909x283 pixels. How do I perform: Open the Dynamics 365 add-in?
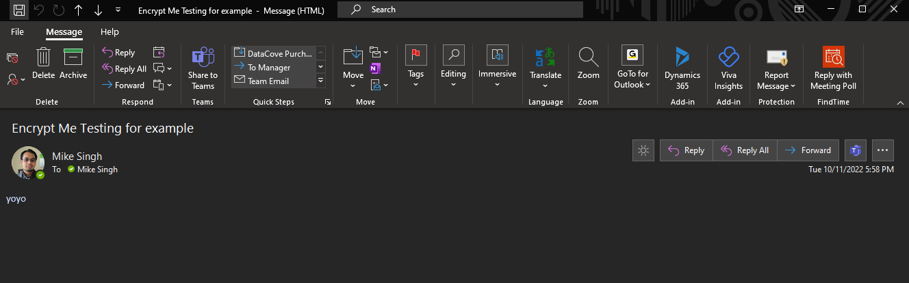(x=682, y=58)
